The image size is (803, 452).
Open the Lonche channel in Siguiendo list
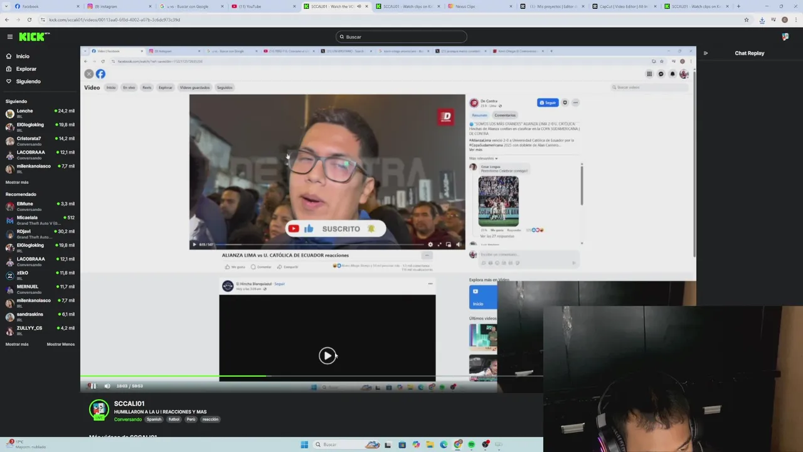coord(40,114)
